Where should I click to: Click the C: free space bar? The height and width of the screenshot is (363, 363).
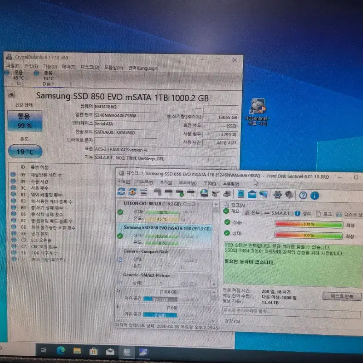161,299
